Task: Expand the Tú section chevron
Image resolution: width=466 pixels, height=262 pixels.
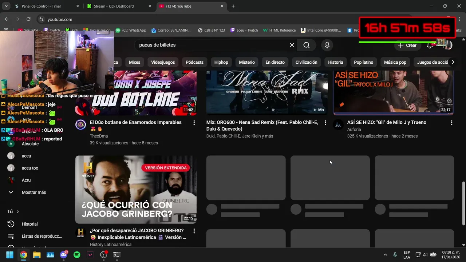Action: 17,212
